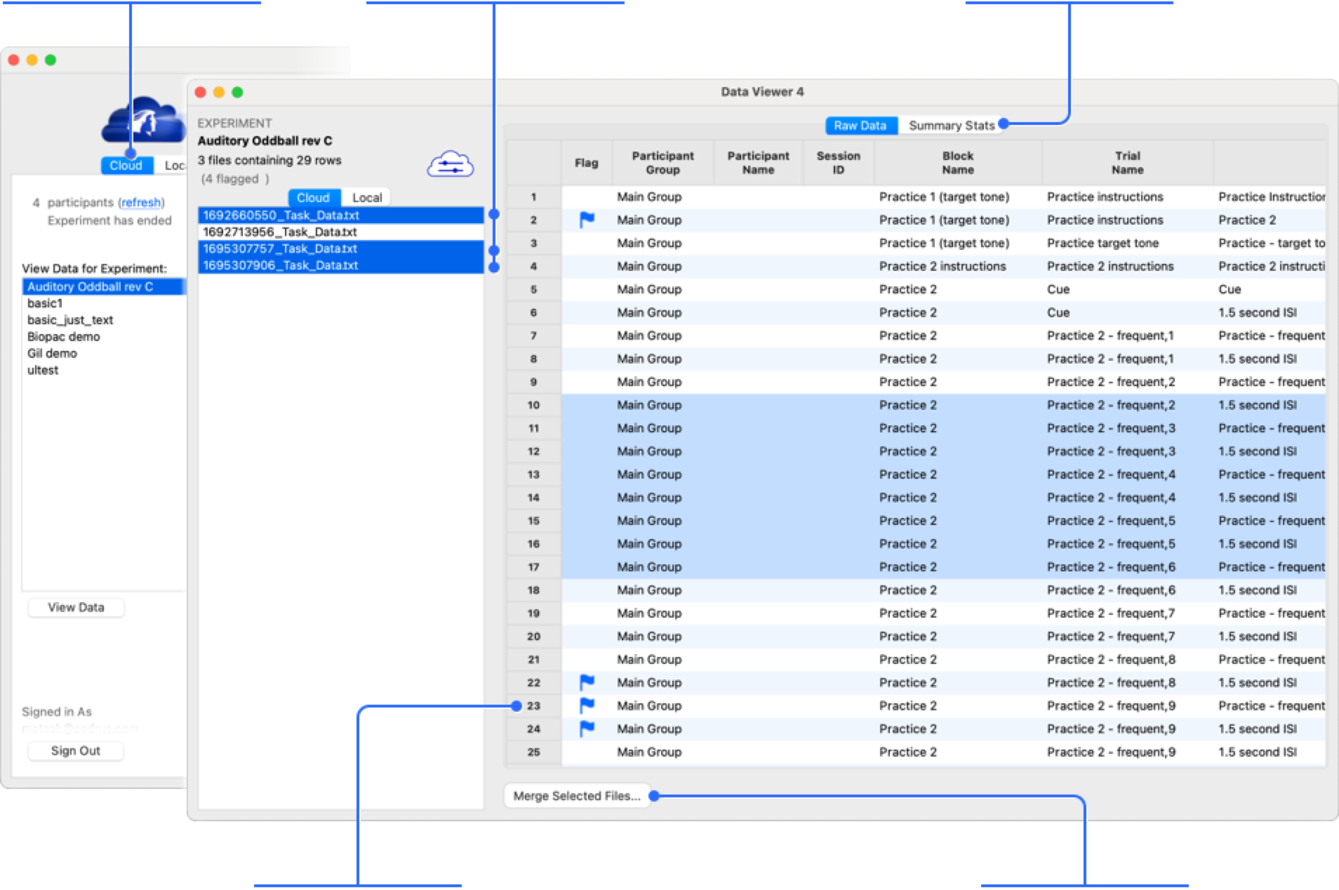Click the Sign Out button

pos(76,751)
